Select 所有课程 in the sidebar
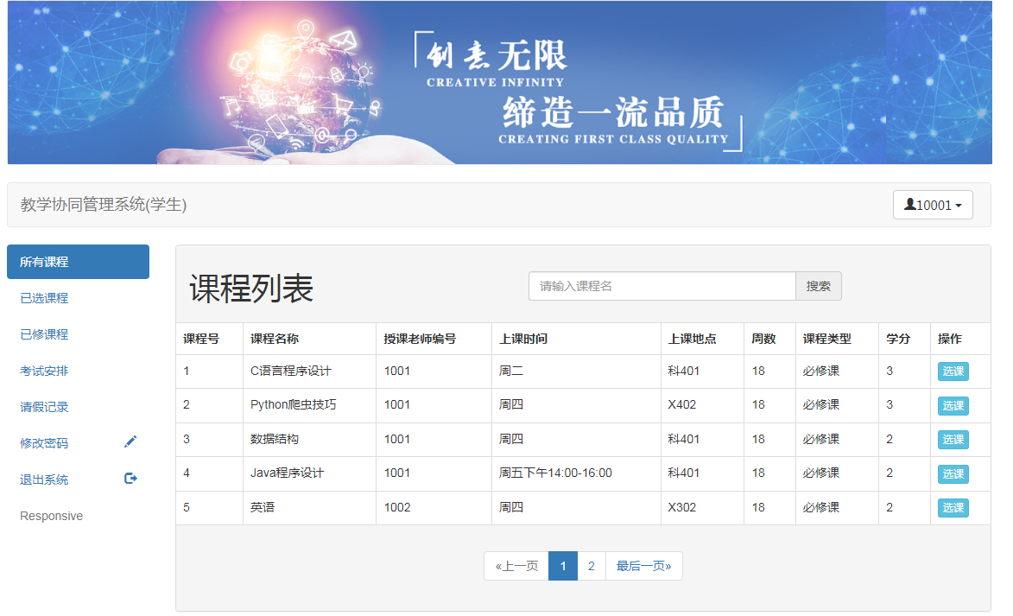Viewport: 1013px width, 616px height. [79, 262]
